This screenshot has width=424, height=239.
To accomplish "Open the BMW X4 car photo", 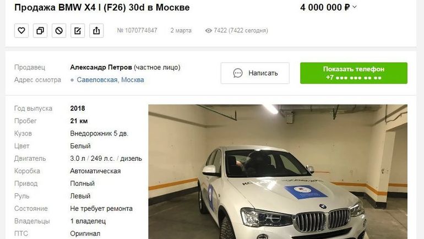I will [278, 172].
